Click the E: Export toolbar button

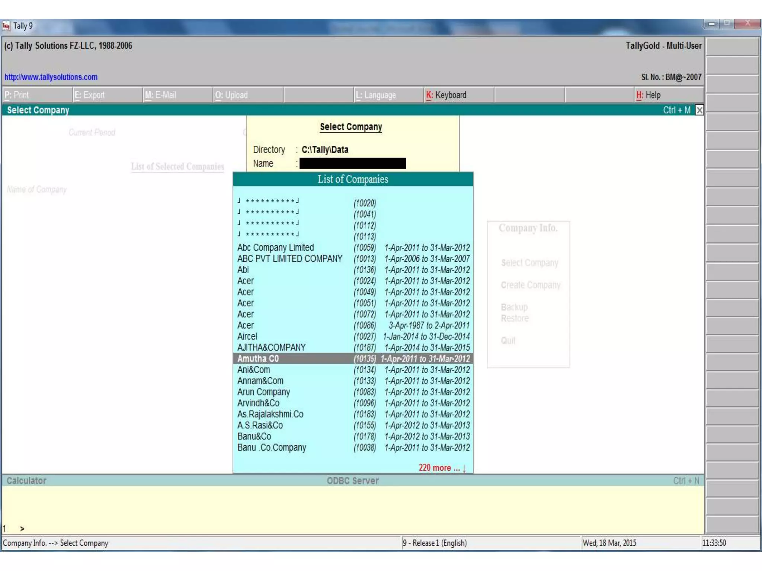tap(89, 95)
